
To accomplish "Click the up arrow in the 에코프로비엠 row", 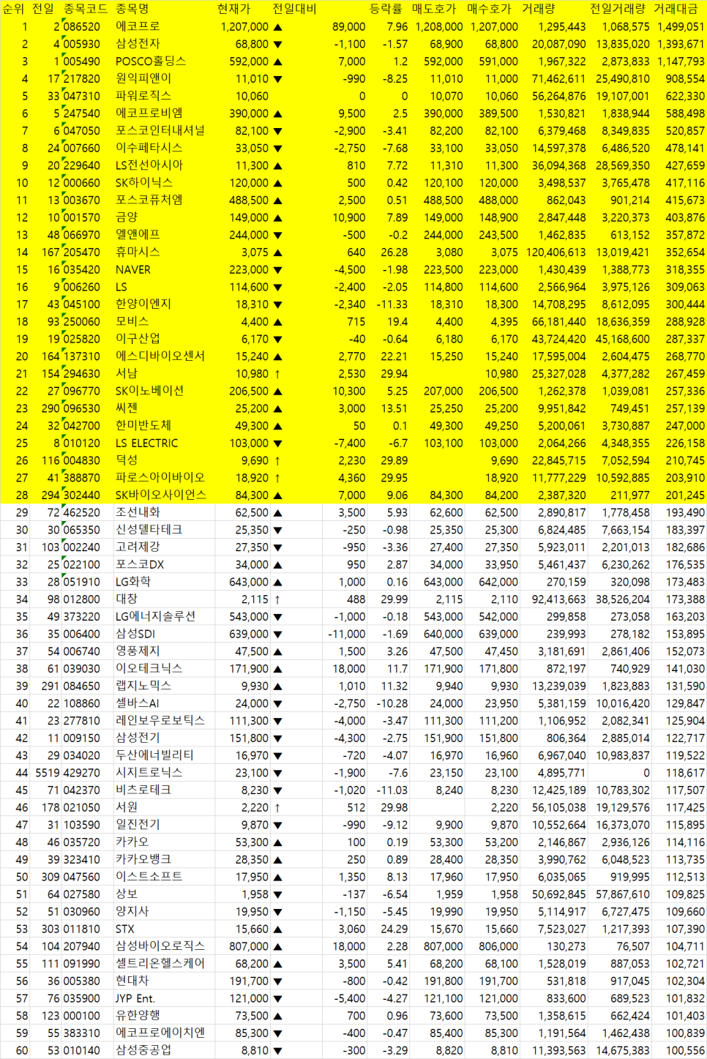I will tap(277, 114).
